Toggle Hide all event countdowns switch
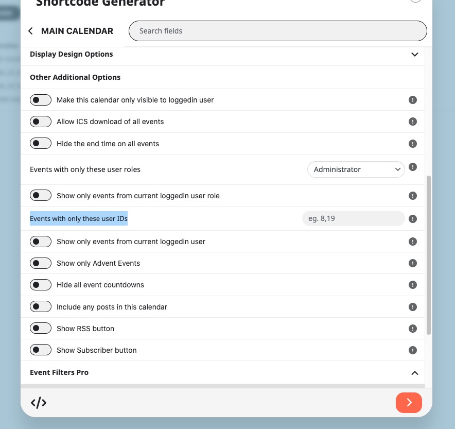The image size is (455, 429). (41, 285)
